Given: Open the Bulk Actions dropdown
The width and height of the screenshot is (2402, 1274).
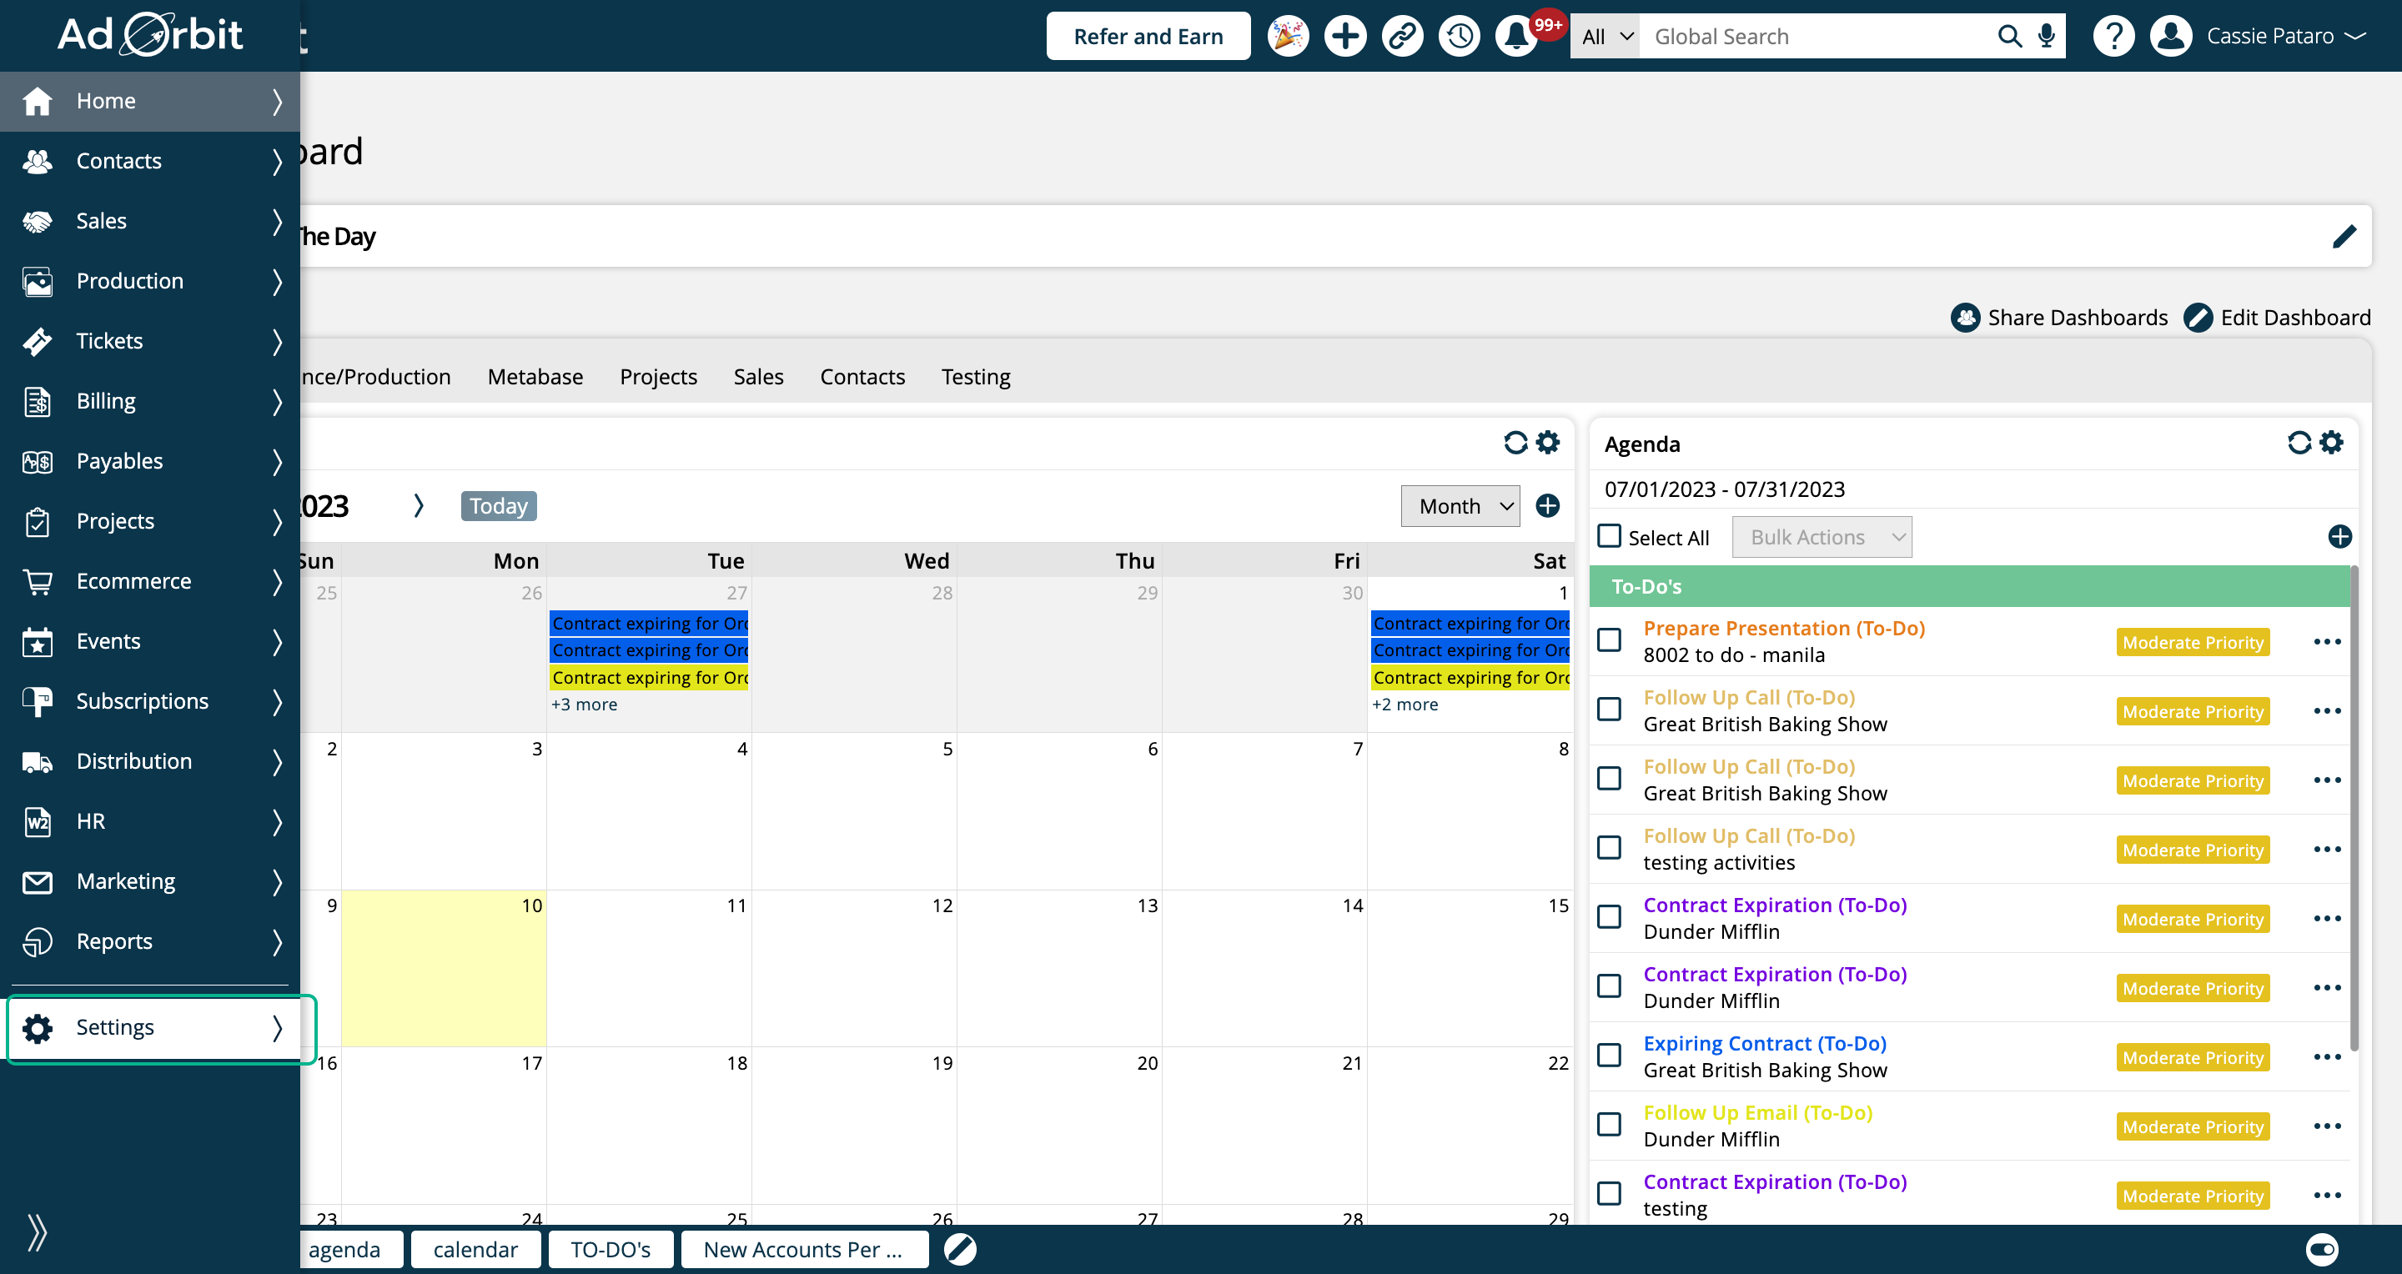Looking at the screenshot, I should tap(1821, 537).
